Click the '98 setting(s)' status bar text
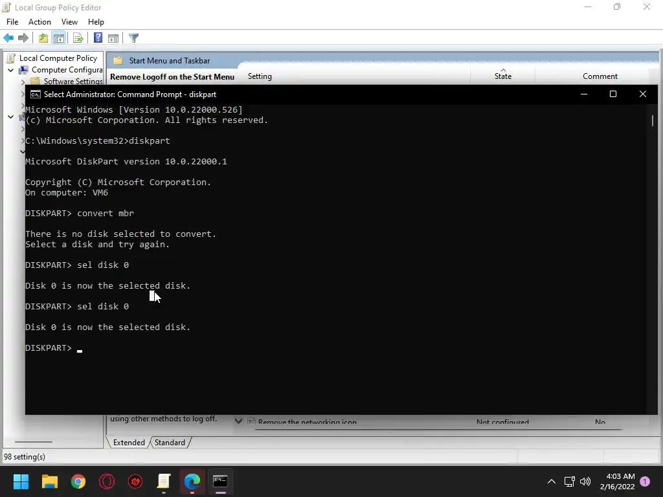This screenshot has width=663, height=497. coord(25,457)
